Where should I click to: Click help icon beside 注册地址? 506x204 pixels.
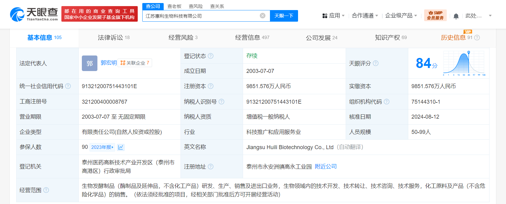point(211,166)
